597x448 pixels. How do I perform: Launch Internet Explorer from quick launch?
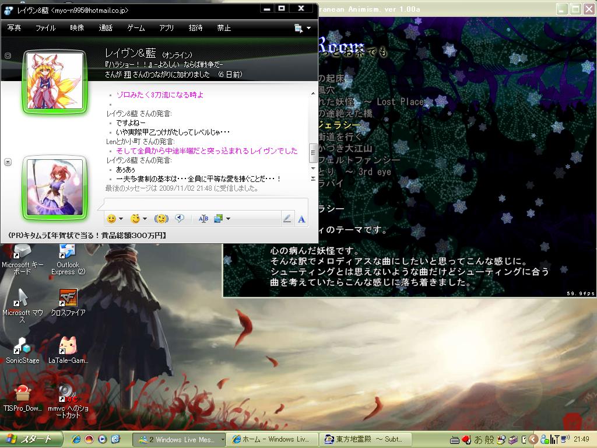[x=76, y=439]
